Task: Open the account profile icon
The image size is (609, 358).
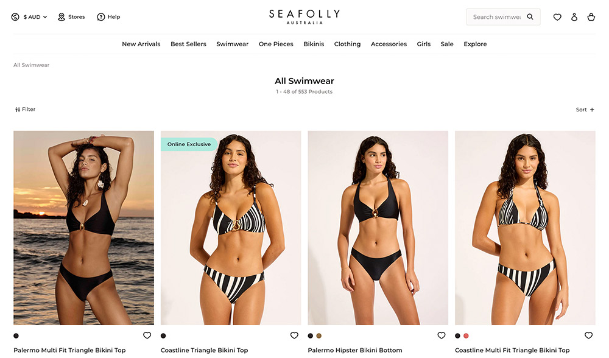Action: (574, 17)
